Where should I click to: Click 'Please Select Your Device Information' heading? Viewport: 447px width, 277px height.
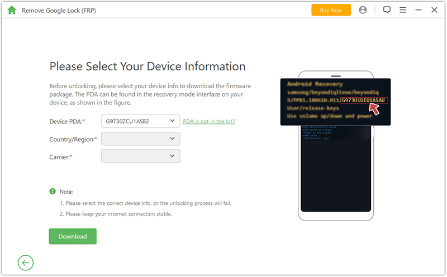148,66
